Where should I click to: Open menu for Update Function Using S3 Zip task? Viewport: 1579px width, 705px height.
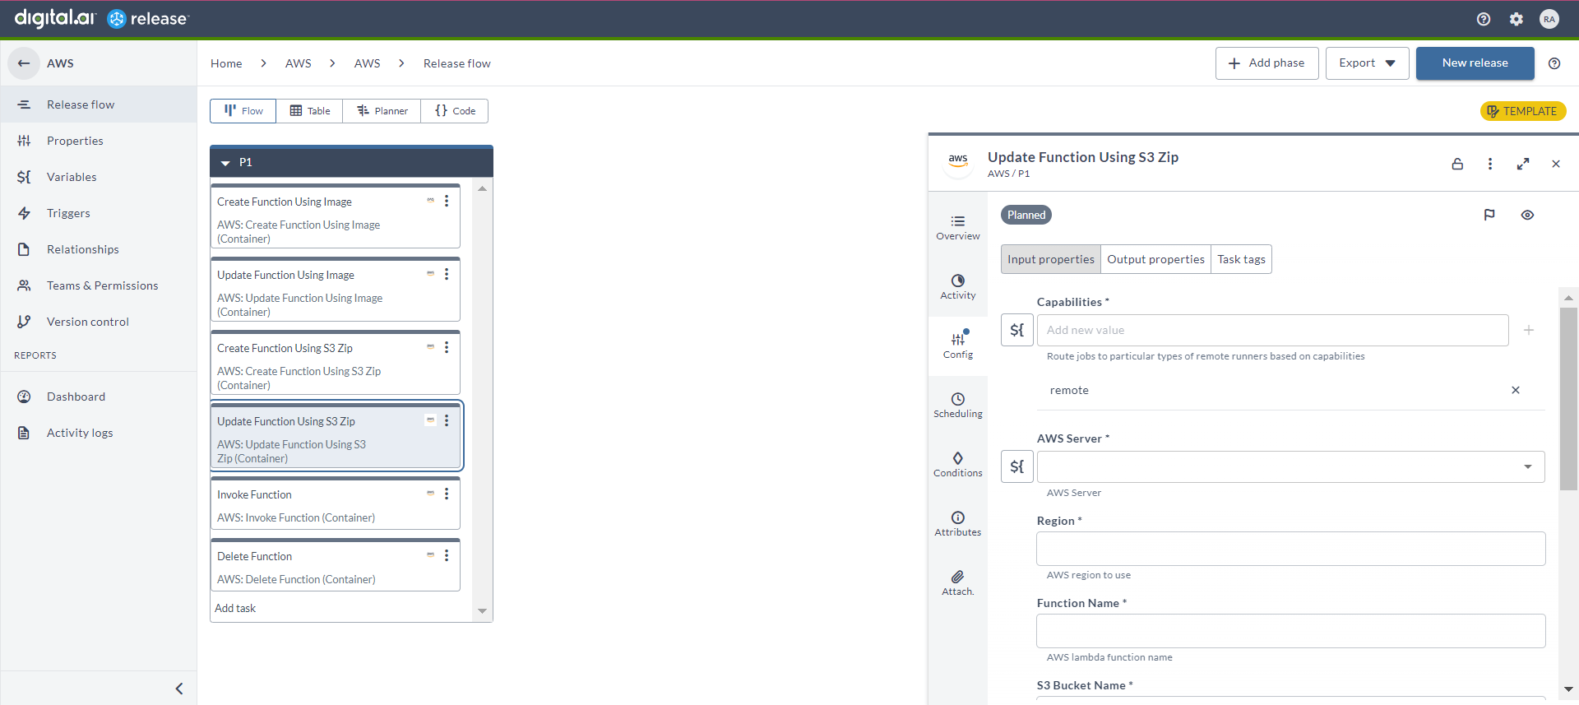(447, 420)
